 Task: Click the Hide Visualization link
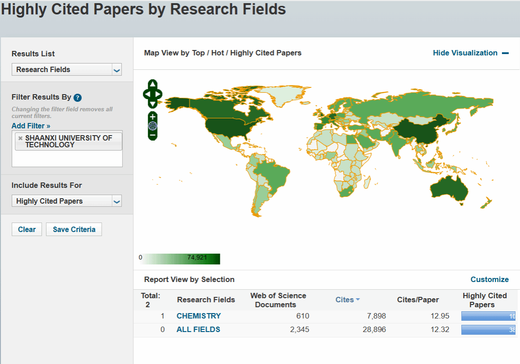(465, 53)
